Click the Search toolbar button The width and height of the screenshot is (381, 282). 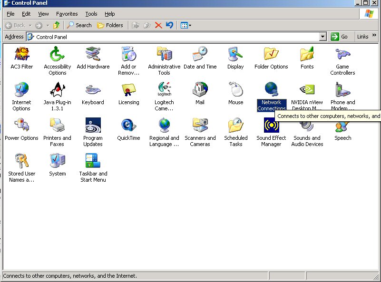79,25
